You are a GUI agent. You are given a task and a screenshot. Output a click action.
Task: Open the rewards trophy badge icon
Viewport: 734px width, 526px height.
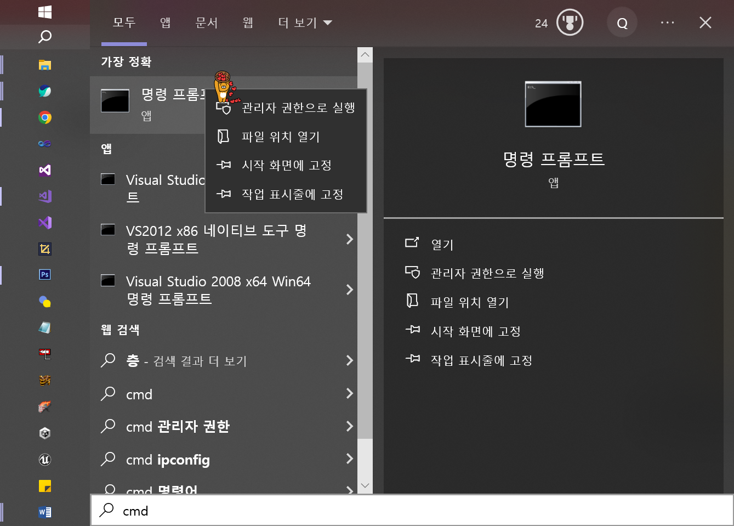tap(570, 23)
